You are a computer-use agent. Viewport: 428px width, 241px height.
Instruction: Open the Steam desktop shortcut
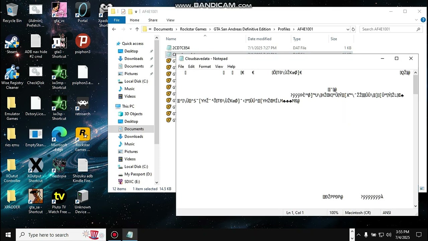(12, 44)
